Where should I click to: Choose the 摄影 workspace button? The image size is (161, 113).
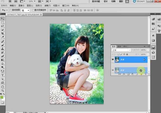(121, 1)
